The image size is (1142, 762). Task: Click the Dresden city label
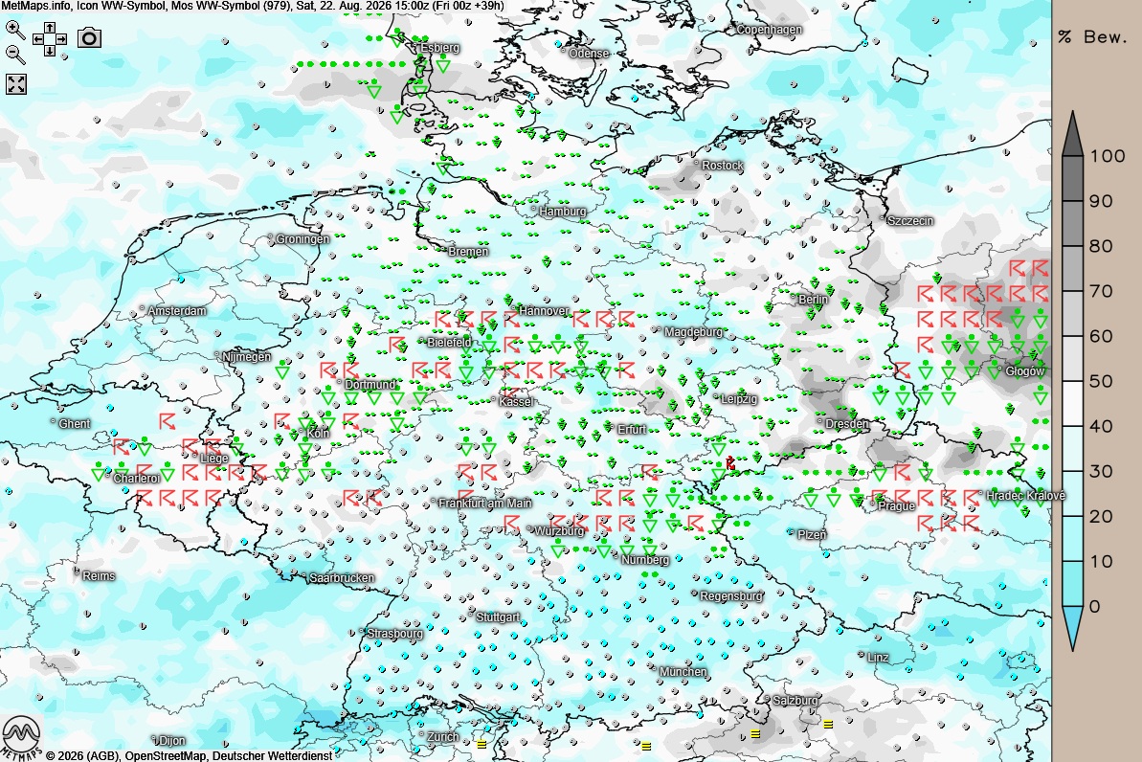coord(847,423)
